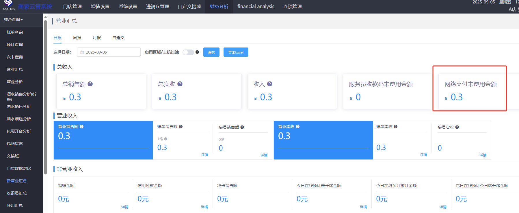Open help icon next to 总实收
The height and width of the screenshot is (213, 519).
[180, 84]
